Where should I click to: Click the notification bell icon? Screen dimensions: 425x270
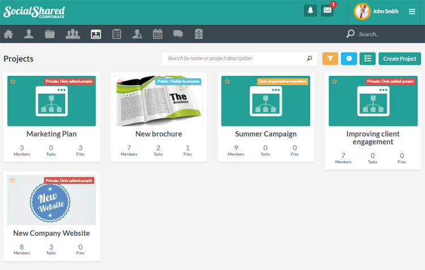pyautogui.click(x=310, y=11)
